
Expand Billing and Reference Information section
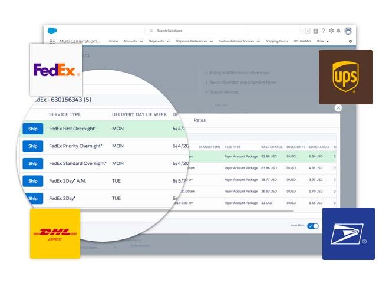tap(238, 73)
